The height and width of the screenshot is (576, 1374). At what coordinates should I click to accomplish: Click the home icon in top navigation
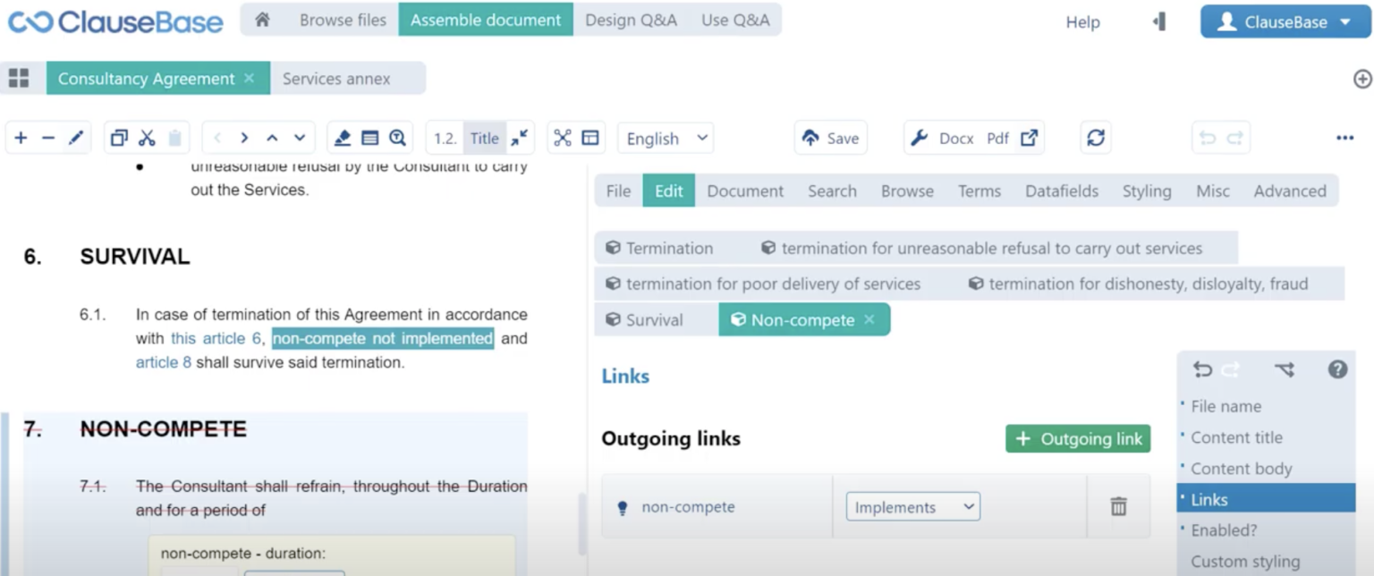tap(262, 20)
